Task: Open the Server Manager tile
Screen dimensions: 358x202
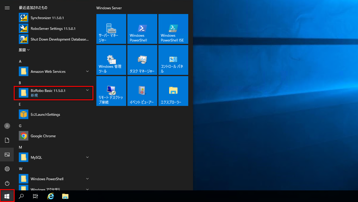Action: tap(111, 29)
